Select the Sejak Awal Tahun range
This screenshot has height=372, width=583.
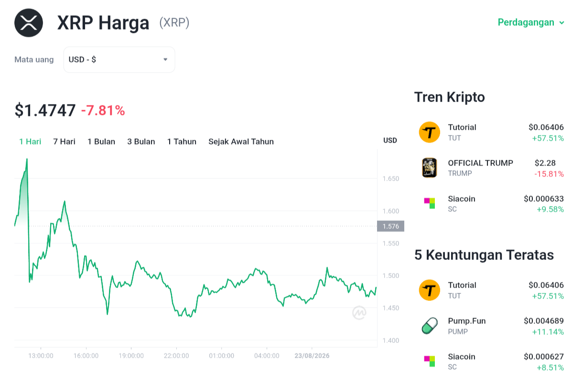pyautogui.click(x=241, y=141)
